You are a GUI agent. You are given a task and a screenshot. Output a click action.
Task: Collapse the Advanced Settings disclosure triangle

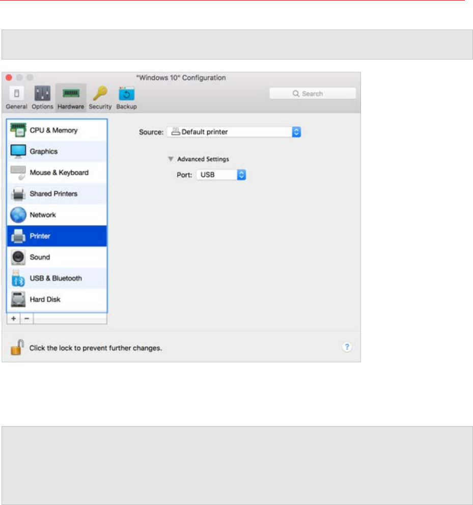pos(171,159)
